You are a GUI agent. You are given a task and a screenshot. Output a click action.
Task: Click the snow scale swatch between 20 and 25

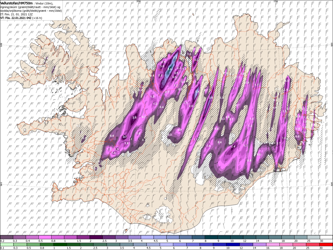301,237
